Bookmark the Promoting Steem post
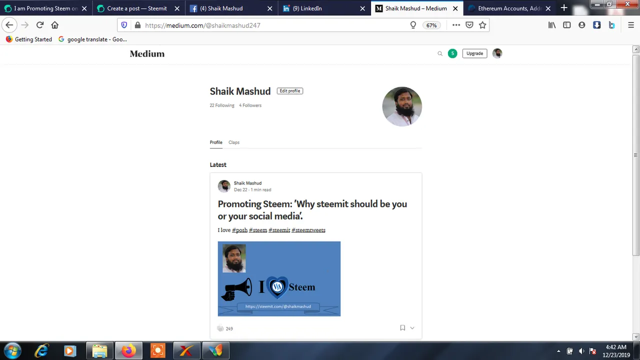Viewport: 640px width, 360px height. pos(402,328)
